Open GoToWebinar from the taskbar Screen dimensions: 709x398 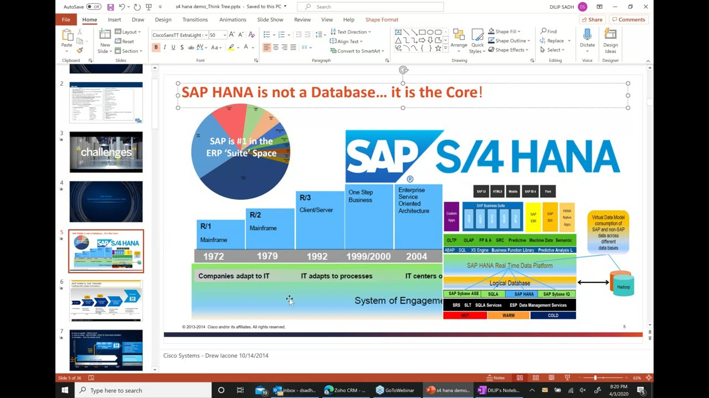point(395,390)
